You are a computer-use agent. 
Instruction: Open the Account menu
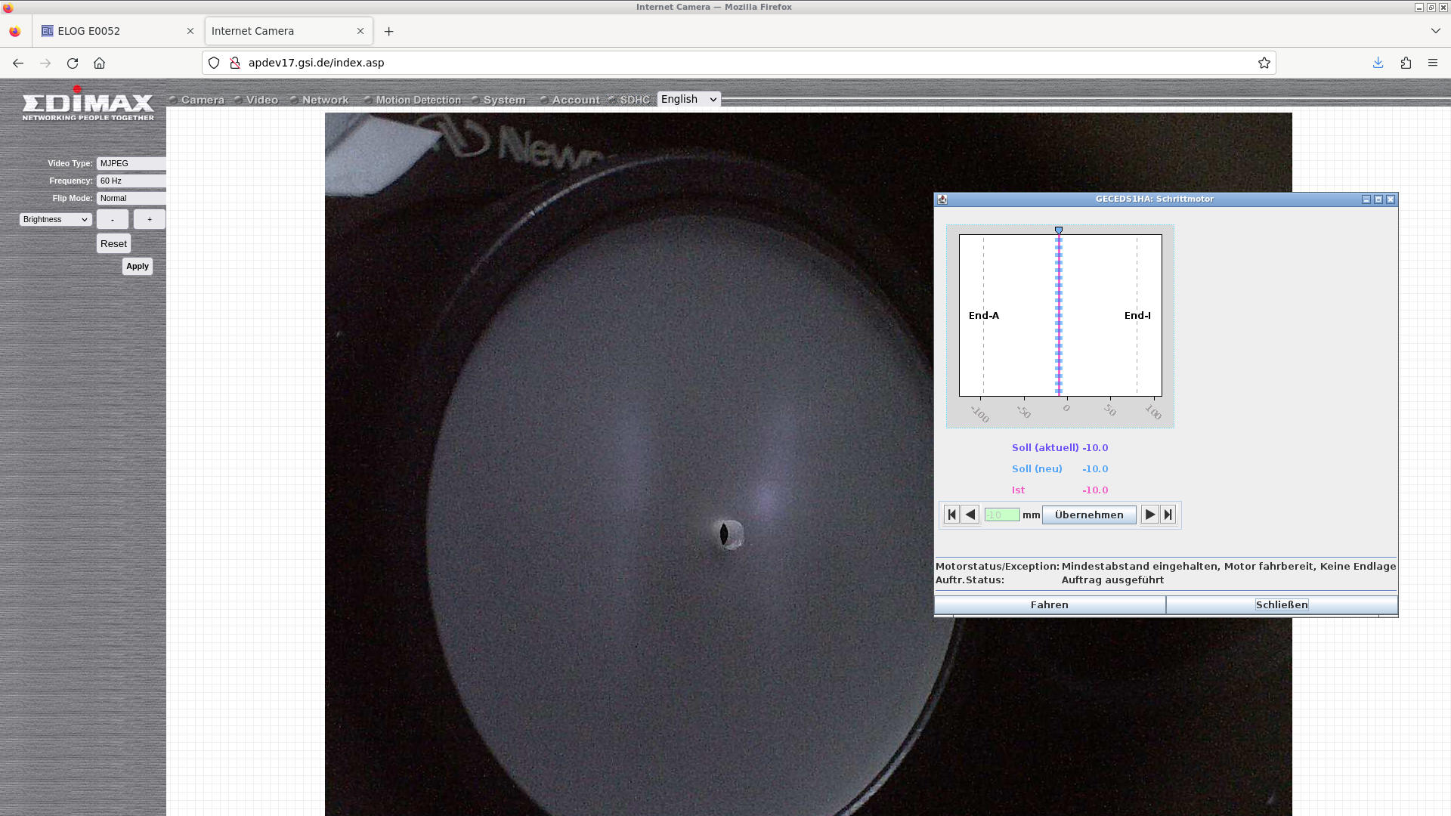(575, 100)
